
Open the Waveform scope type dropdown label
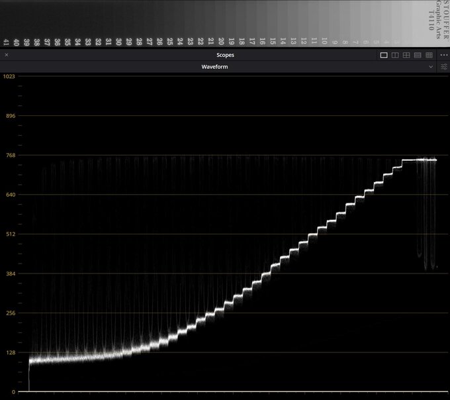pos(214,67)
